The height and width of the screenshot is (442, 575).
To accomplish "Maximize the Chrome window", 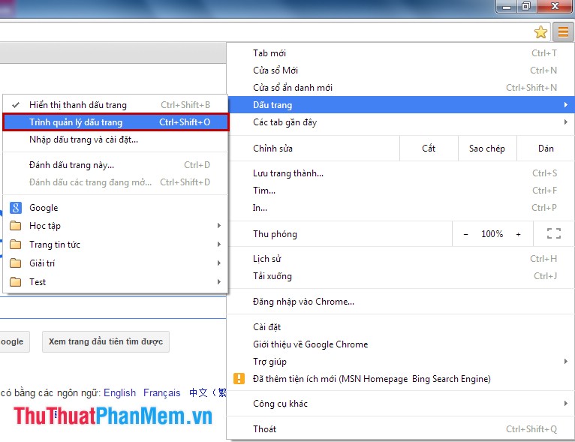I will tap(526, 7).
